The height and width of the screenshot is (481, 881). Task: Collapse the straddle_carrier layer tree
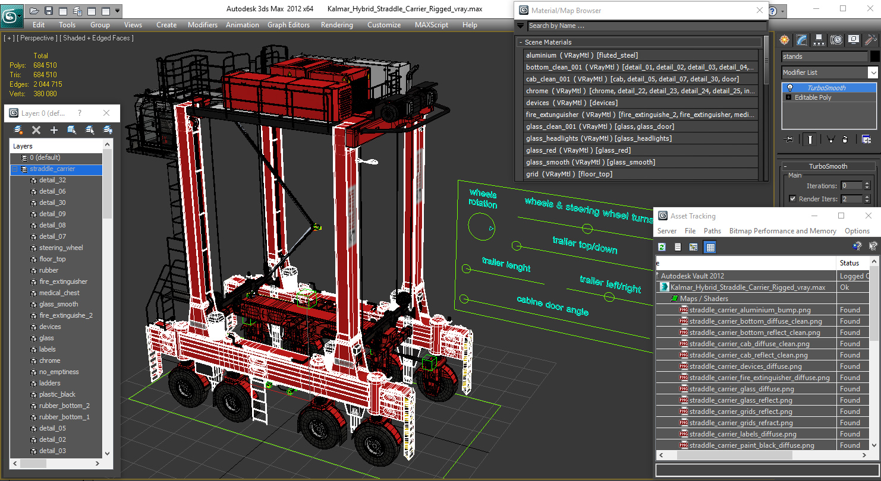tap(15, 169)
